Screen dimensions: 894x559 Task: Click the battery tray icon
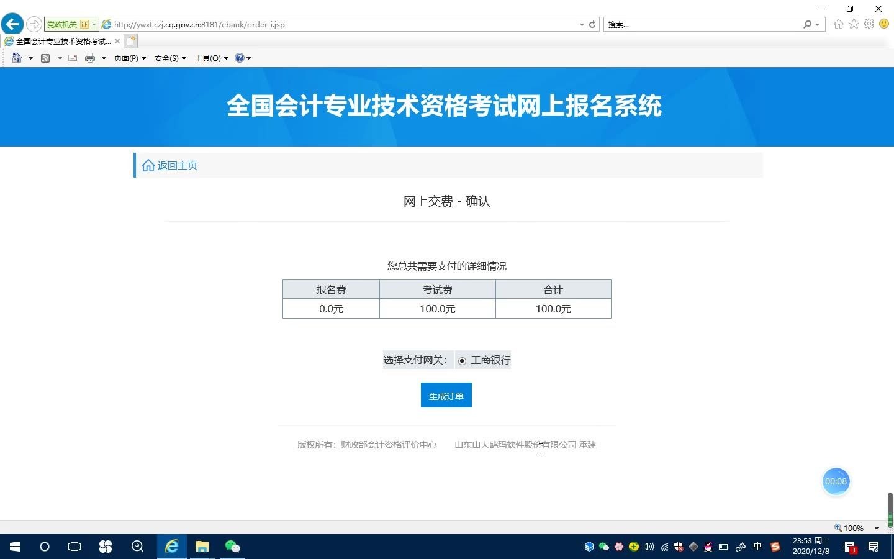[x=724, y=547]
